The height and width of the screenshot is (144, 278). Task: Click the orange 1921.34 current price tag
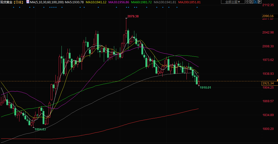coord(268,83)
